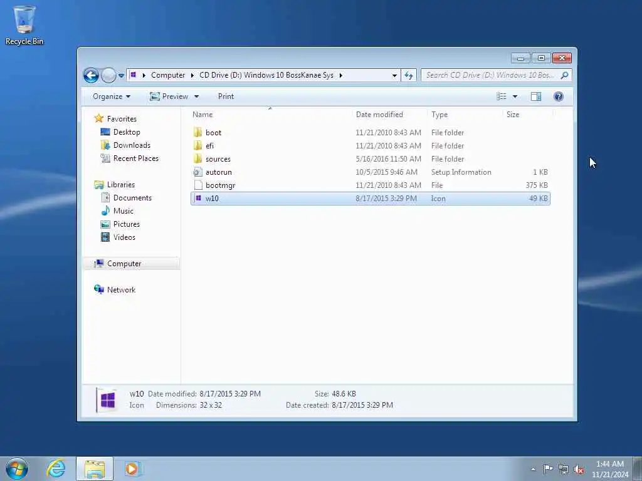The width and height of the screenshot is (642, 481).
Task: Open Windows Explorer taskbar button
Action: (95, 468)
